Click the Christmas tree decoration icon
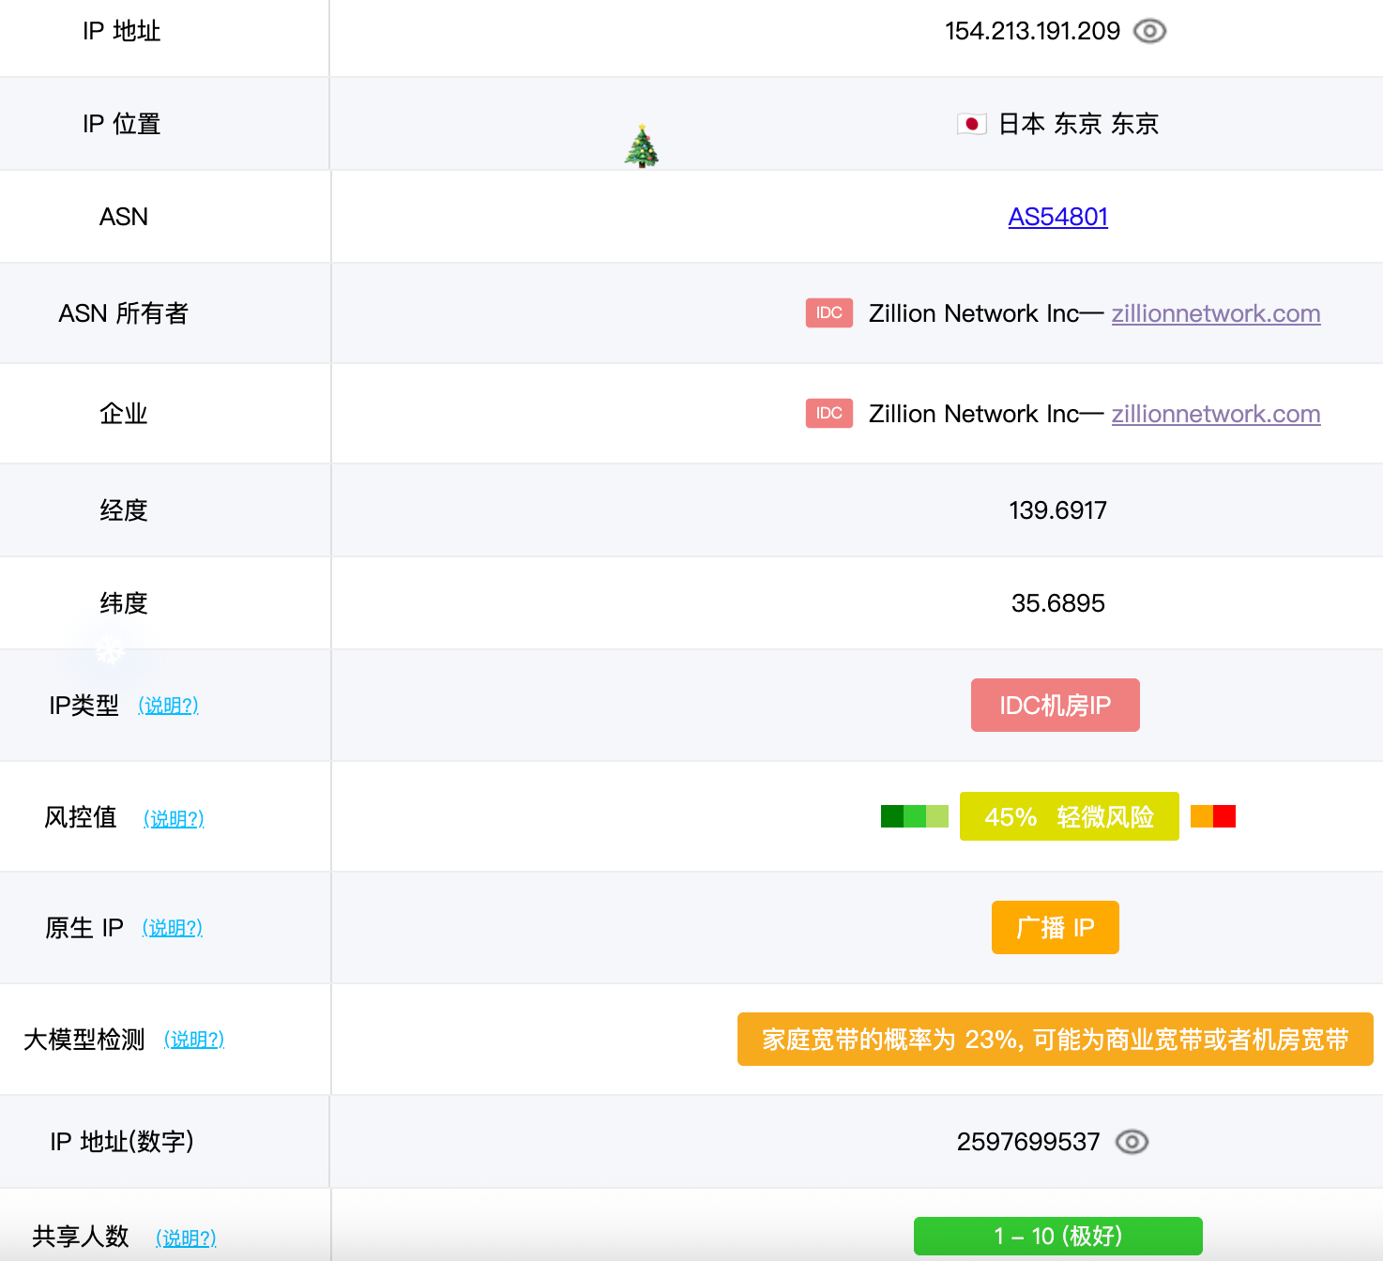The image size is (1383, 1261). 642,146
